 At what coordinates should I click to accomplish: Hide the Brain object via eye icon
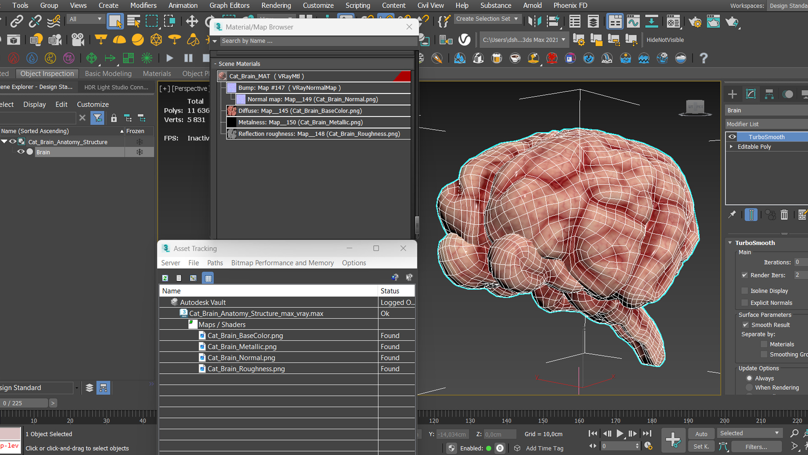[x=20, y=152]
